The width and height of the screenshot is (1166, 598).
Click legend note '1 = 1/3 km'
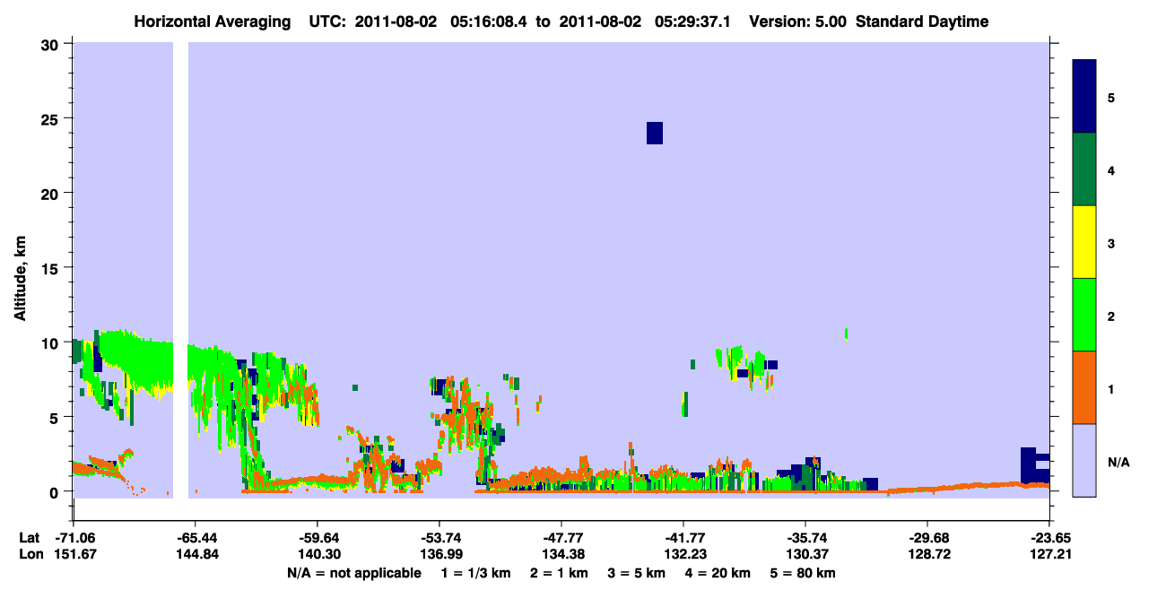(474, 573)
